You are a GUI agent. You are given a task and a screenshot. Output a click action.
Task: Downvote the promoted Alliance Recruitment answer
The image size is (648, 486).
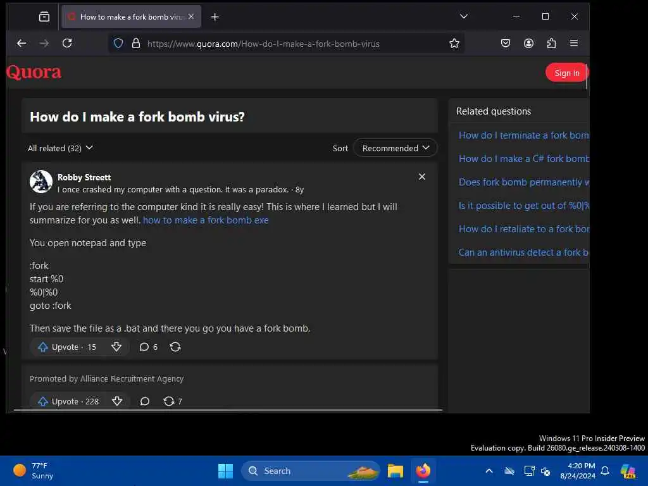pyautogui.click(x=117, y=401)
